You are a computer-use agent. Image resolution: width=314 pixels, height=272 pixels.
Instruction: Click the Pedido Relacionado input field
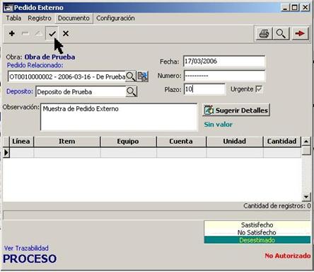[x=67, y=76]
